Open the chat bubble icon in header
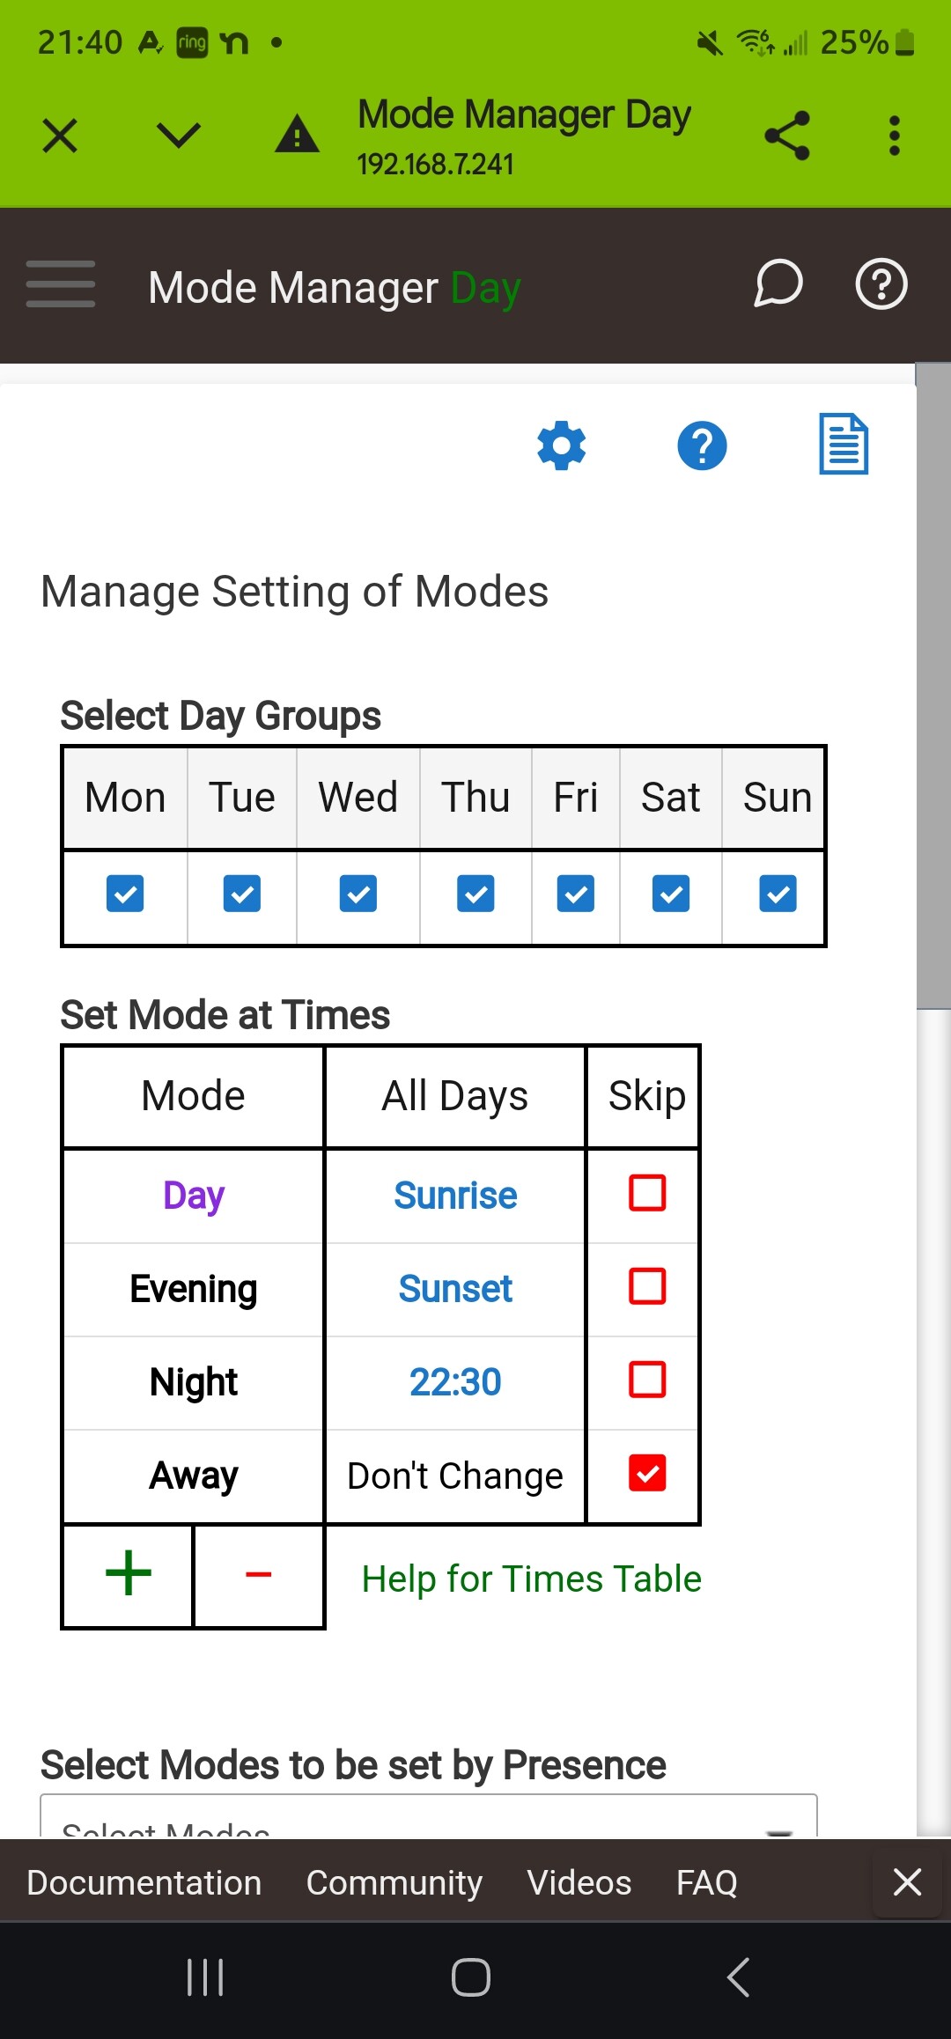The width and height of the screenshot is (951, 2039). tap(778, 284)
